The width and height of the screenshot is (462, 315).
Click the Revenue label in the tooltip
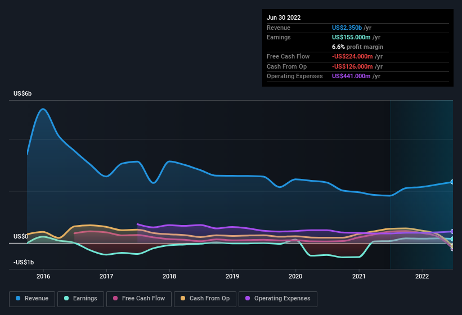pyautogui.click(x=279, y=28)
